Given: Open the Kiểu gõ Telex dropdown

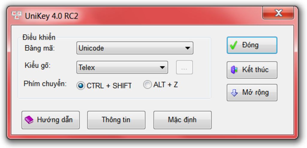Looking at the screenshot, I should click(122, 67).
